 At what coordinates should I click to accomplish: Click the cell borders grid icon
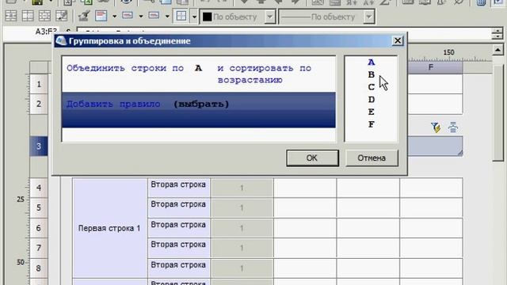pos(181,16)
